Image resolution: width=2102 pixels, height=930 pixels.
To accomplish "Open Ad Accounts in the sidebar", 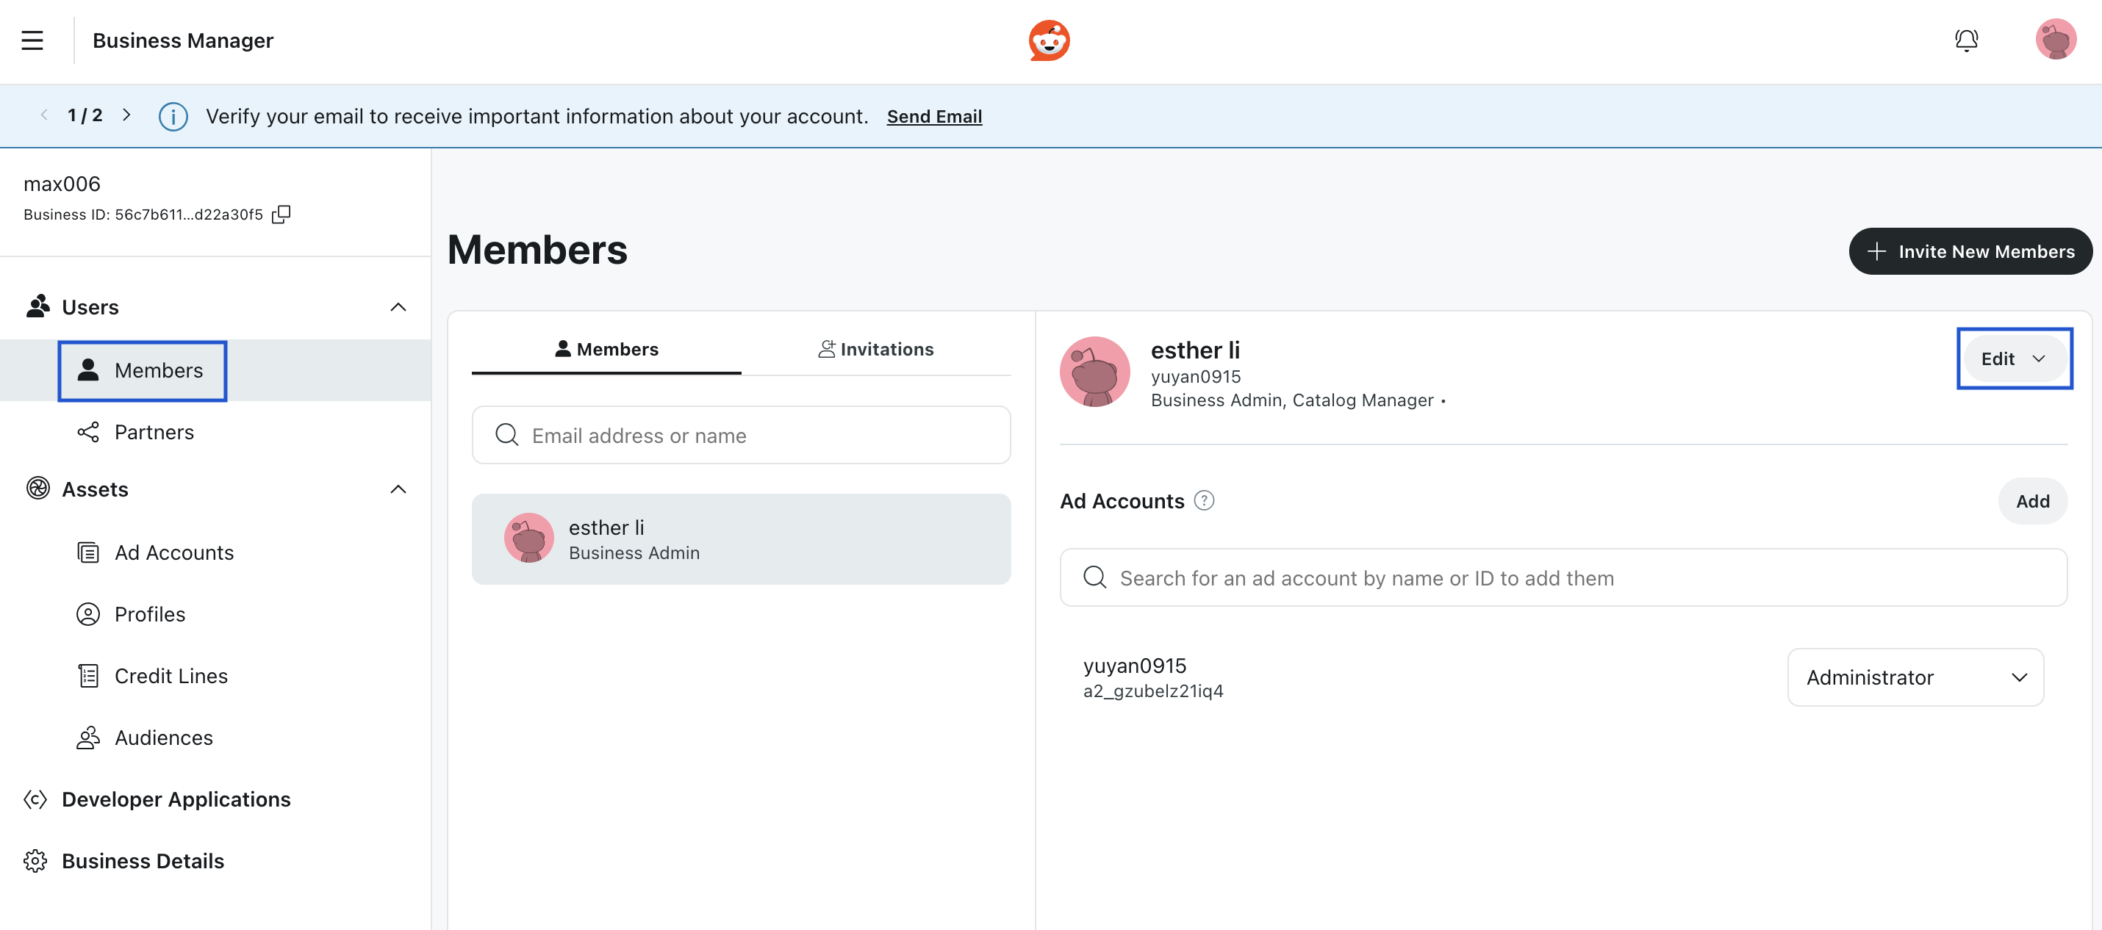I will point(215,552).
